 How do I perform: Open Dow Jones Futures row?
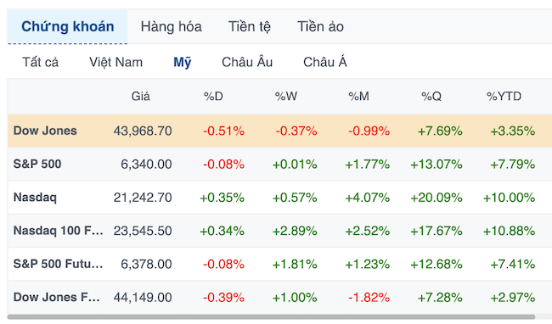click(x=57, y=298)
